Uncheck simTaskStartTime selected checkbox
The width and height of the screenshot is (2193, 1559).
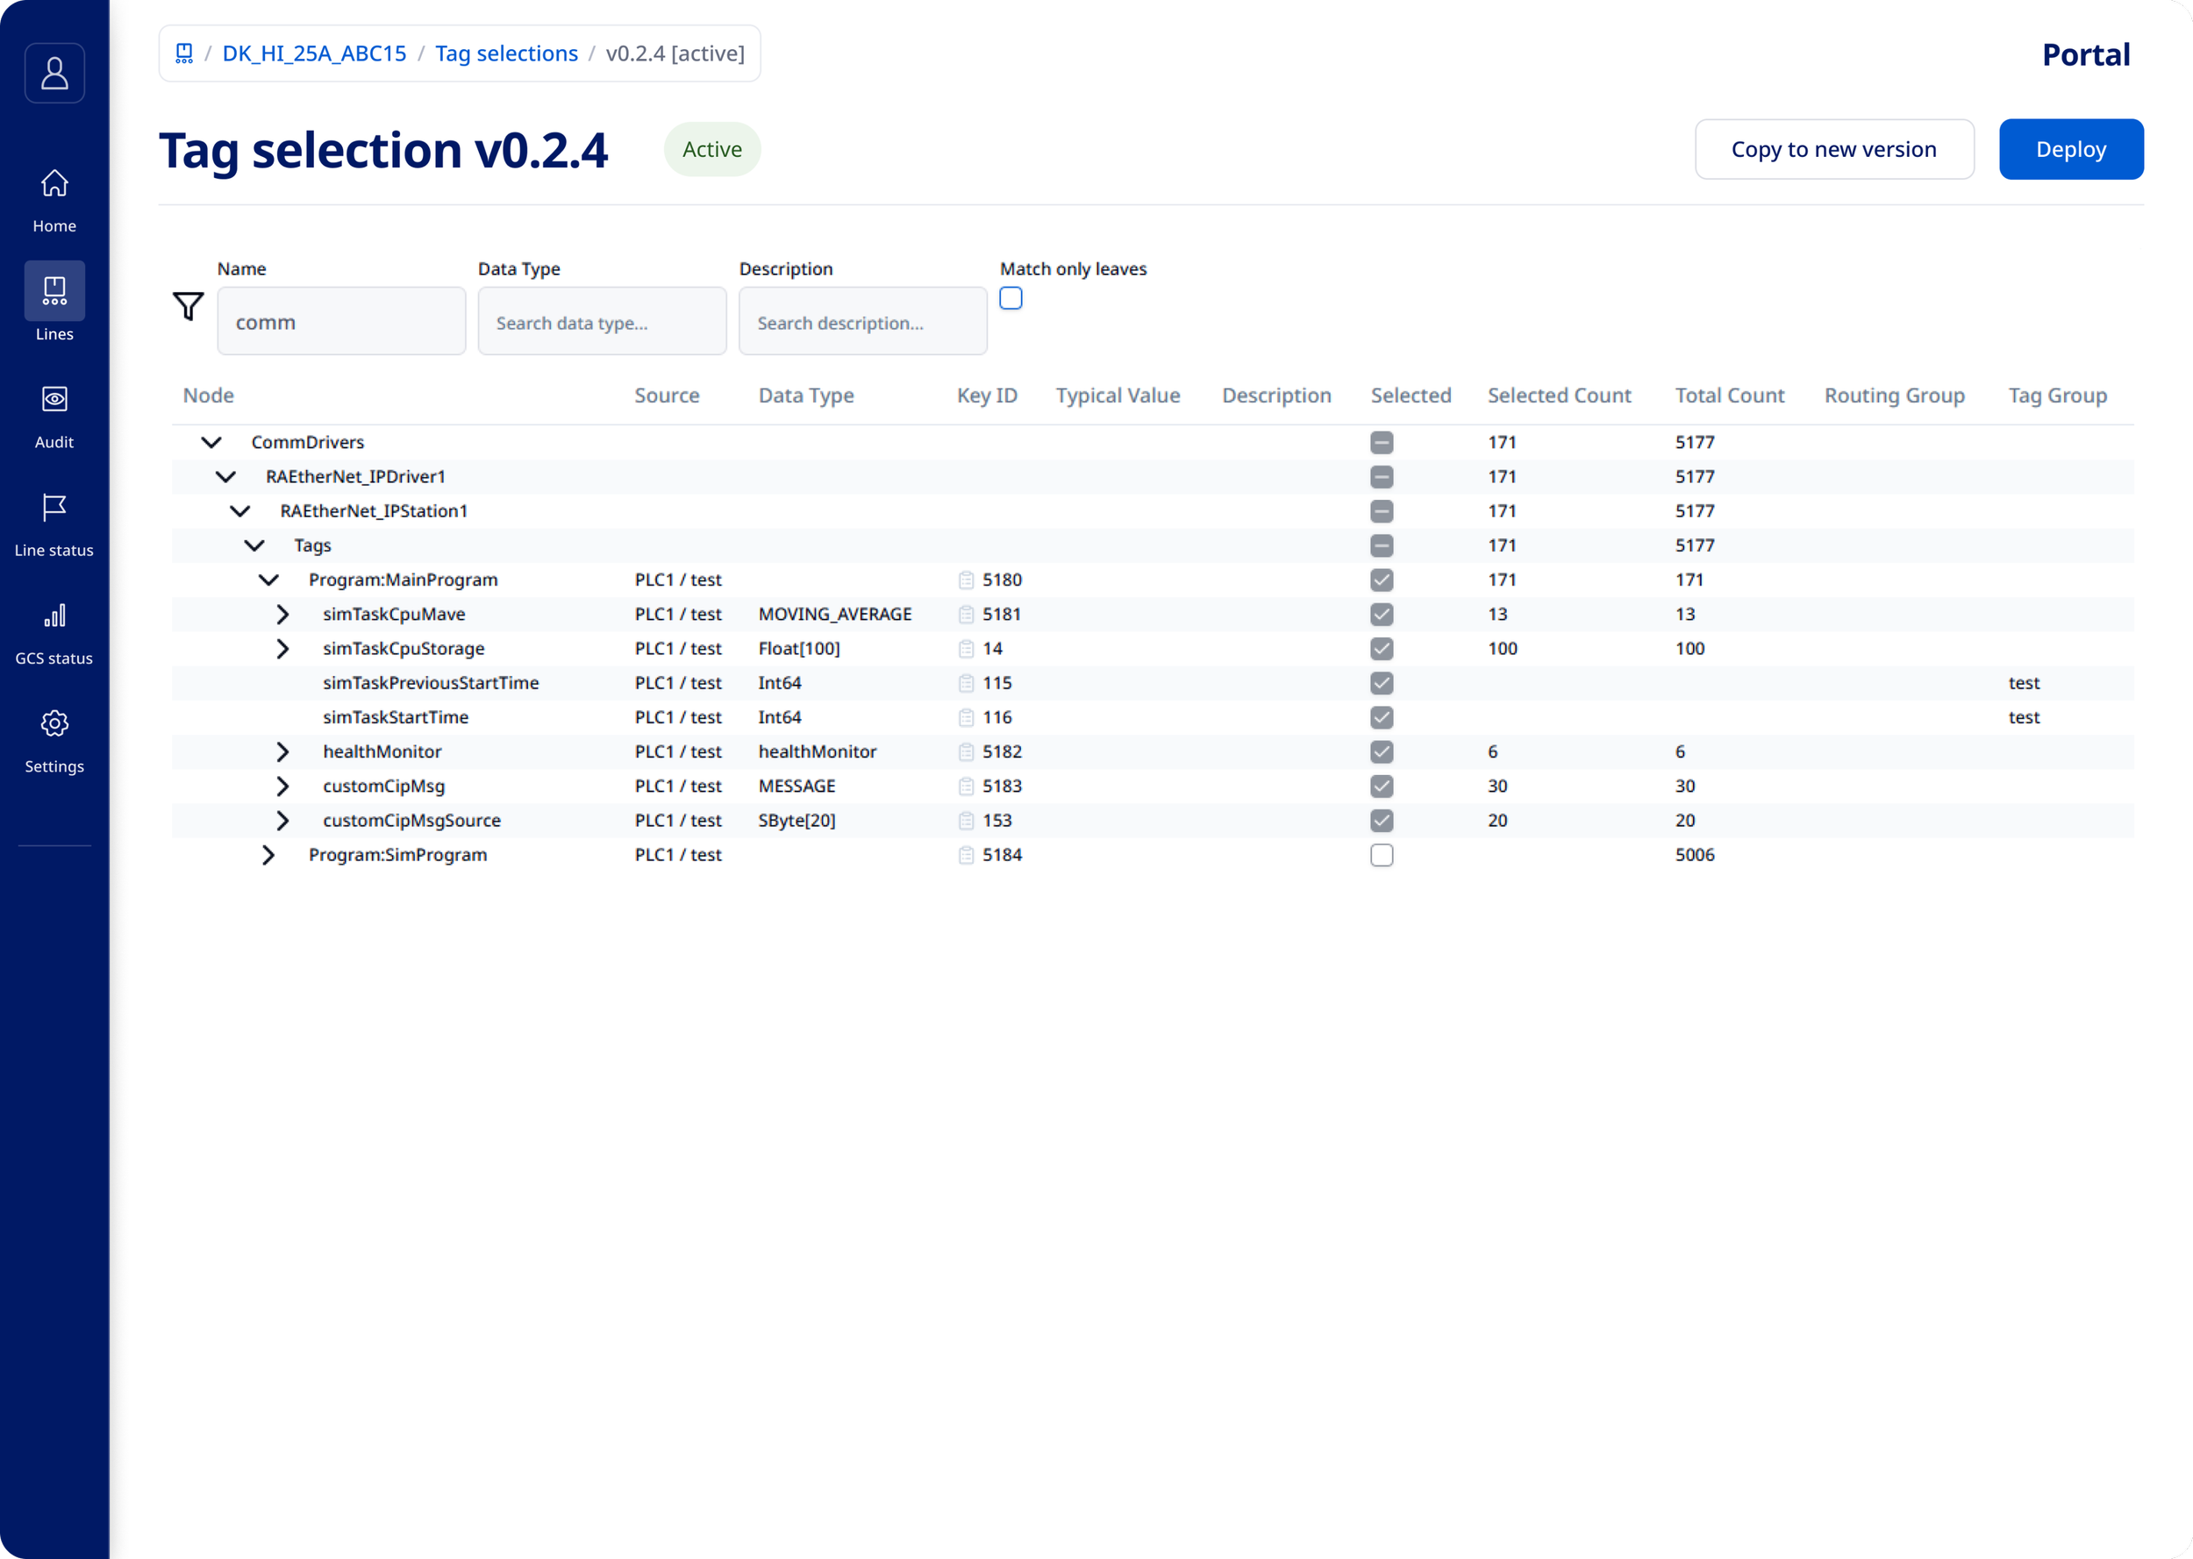(x=1381, y=718)
